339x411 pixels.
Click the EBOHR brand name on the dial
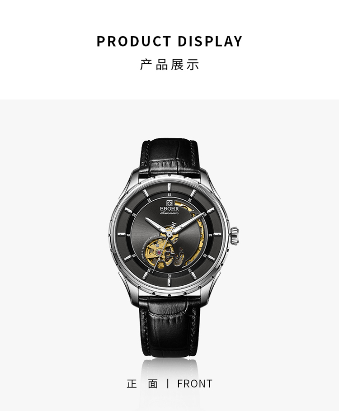[169, 208]
